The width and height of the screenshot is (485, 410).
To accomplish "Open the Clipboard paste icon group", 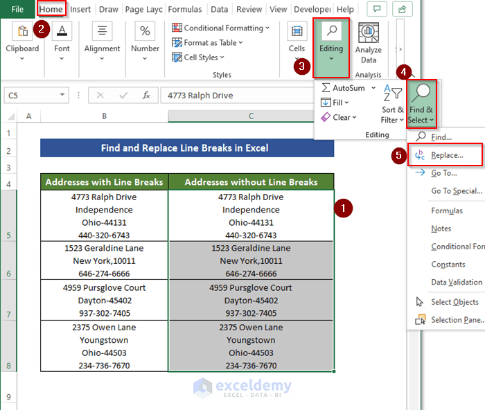I will point(22,32).
